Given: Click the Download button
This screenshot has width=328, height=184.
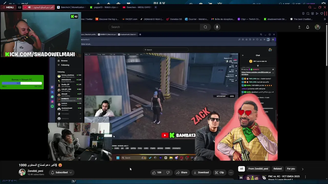Looking at the screenshot, I should (x=201, y=172).
